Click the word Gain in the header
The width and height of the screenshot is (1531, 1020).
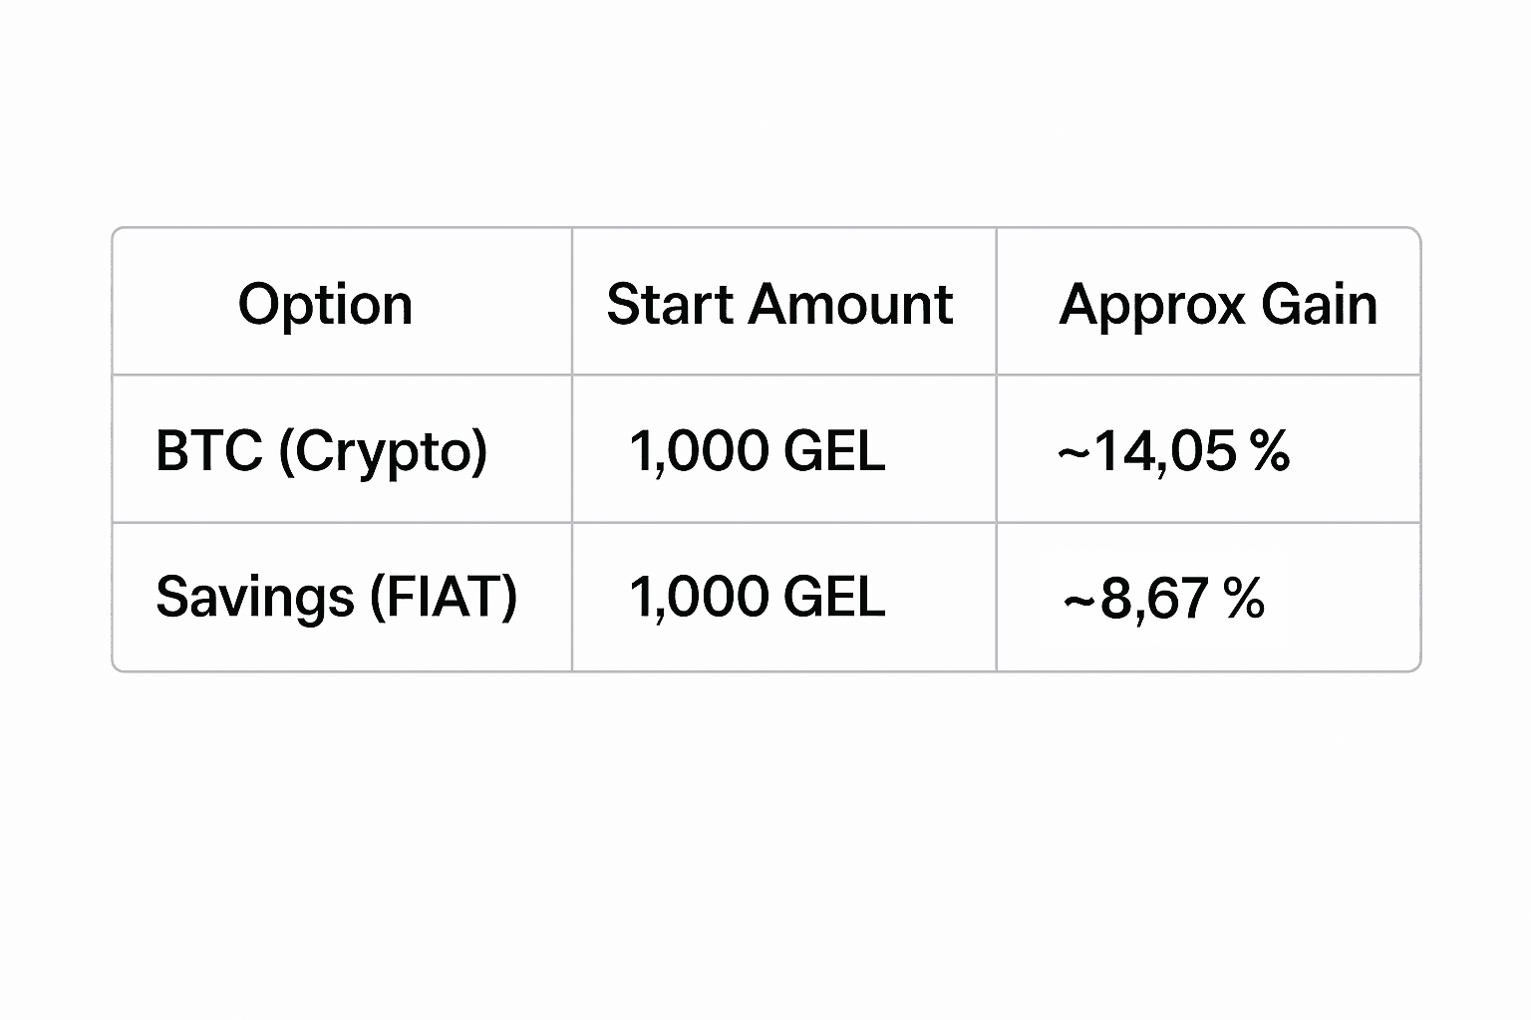(1320, 304)
